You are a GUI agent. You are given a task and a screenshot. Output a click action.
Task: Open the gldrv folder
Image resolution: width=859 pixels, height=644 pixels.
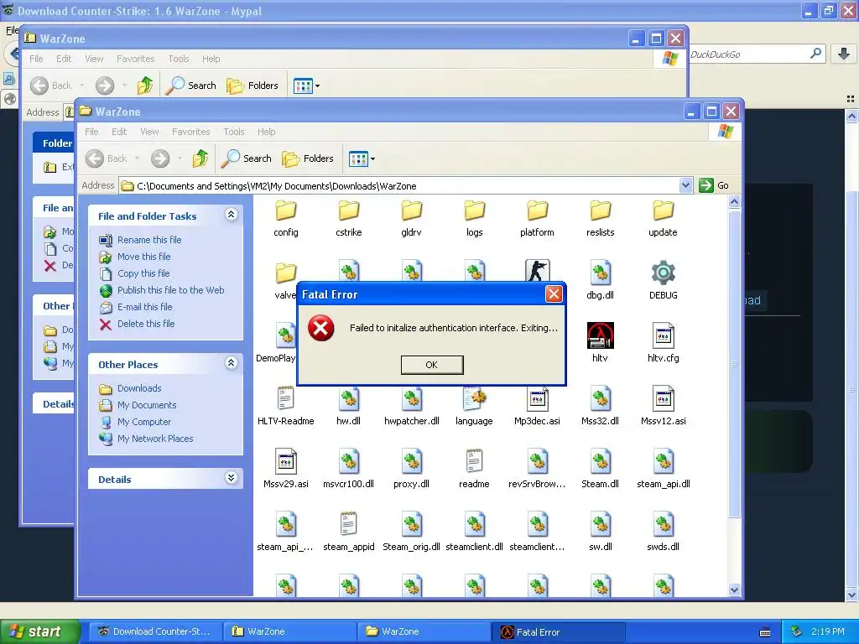[411, 218]
